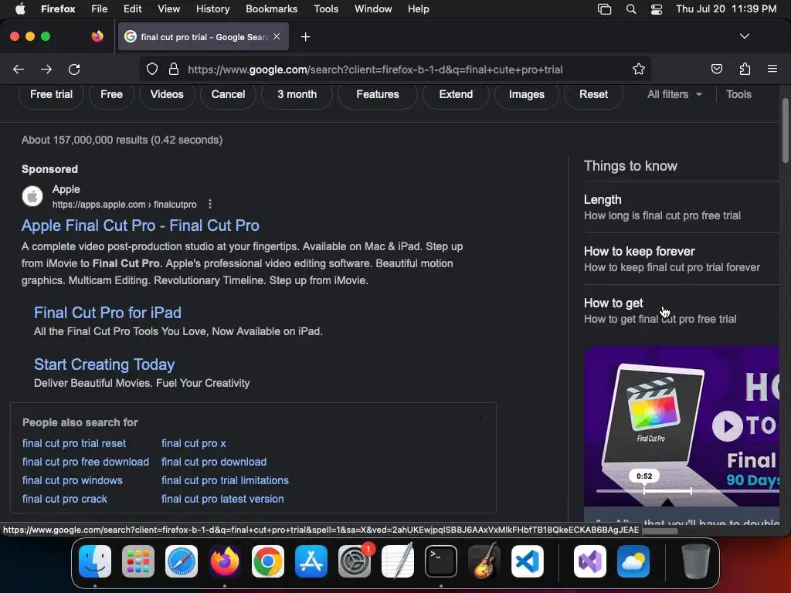Launch Safari from the dock

click(x=182, y=561)
